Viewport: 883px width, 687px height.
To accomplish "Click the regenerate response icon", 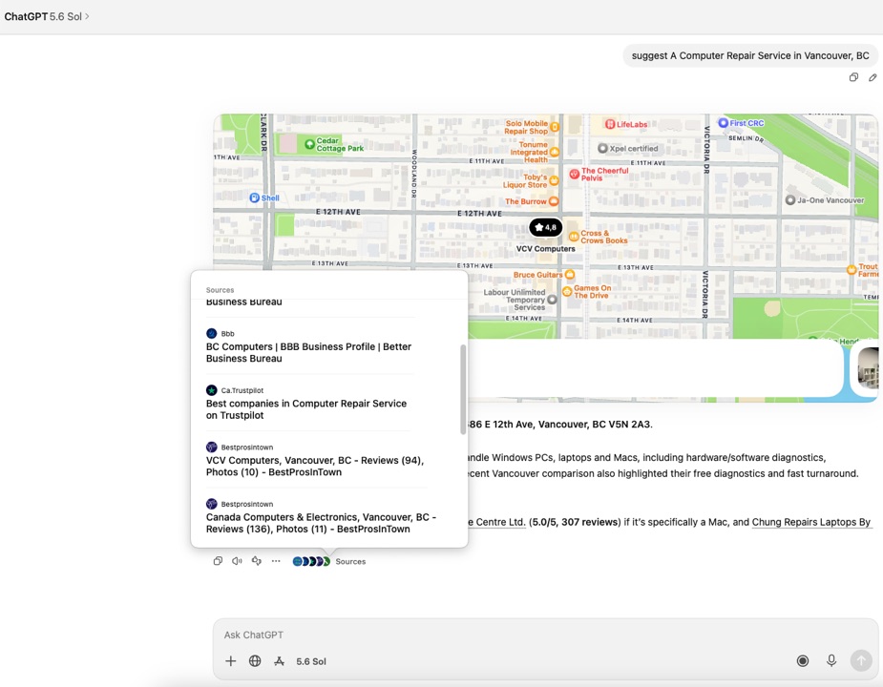I will pos(257,561).
